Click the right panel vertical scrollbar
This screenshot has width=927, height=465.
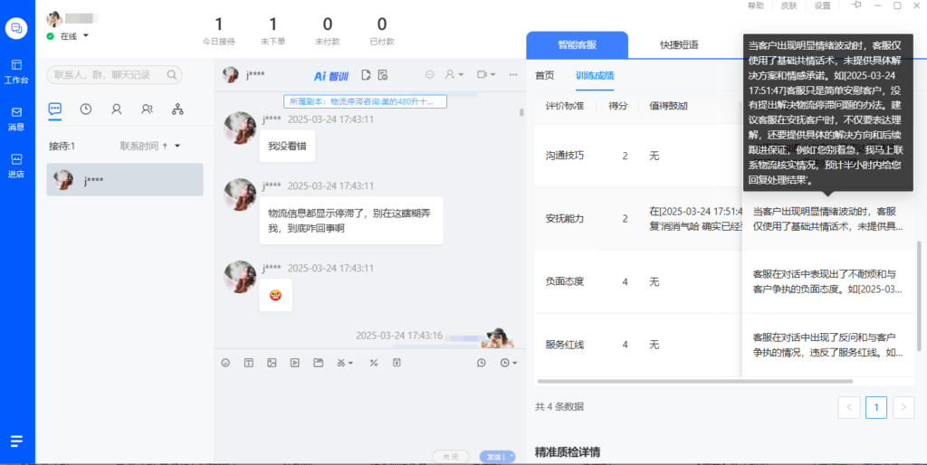tap(918, 296)
